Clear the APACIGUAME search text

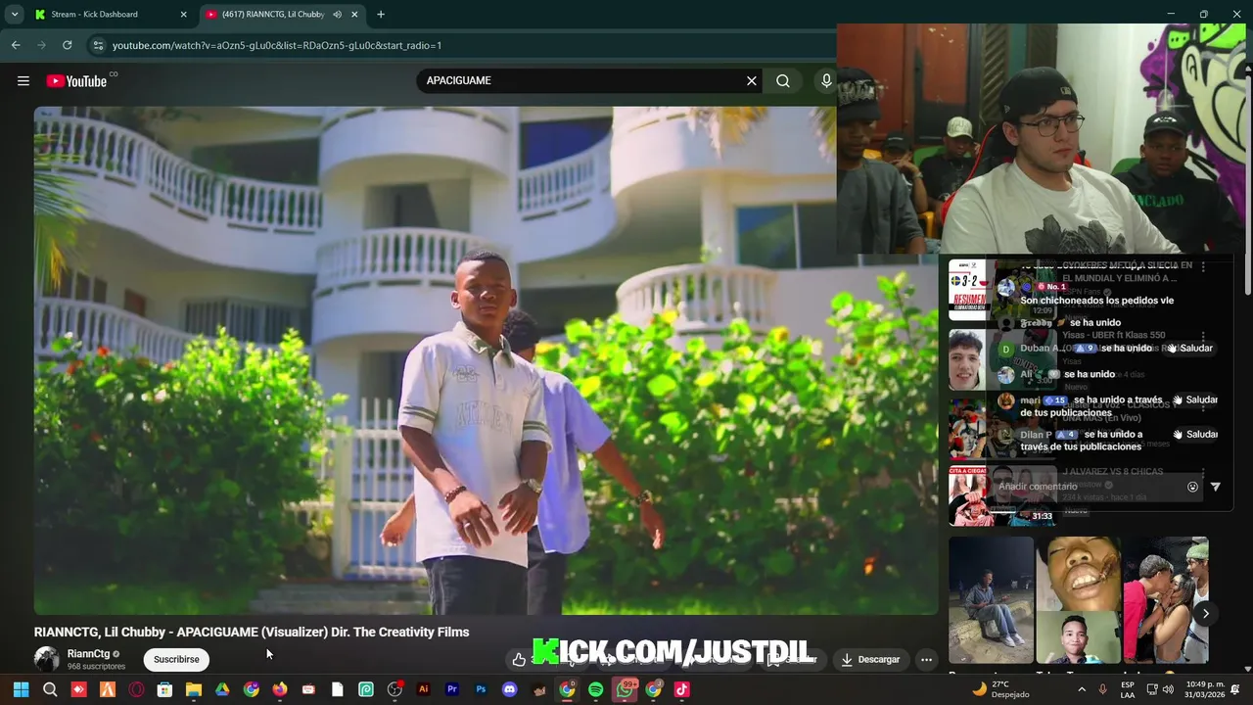[752, 81]
